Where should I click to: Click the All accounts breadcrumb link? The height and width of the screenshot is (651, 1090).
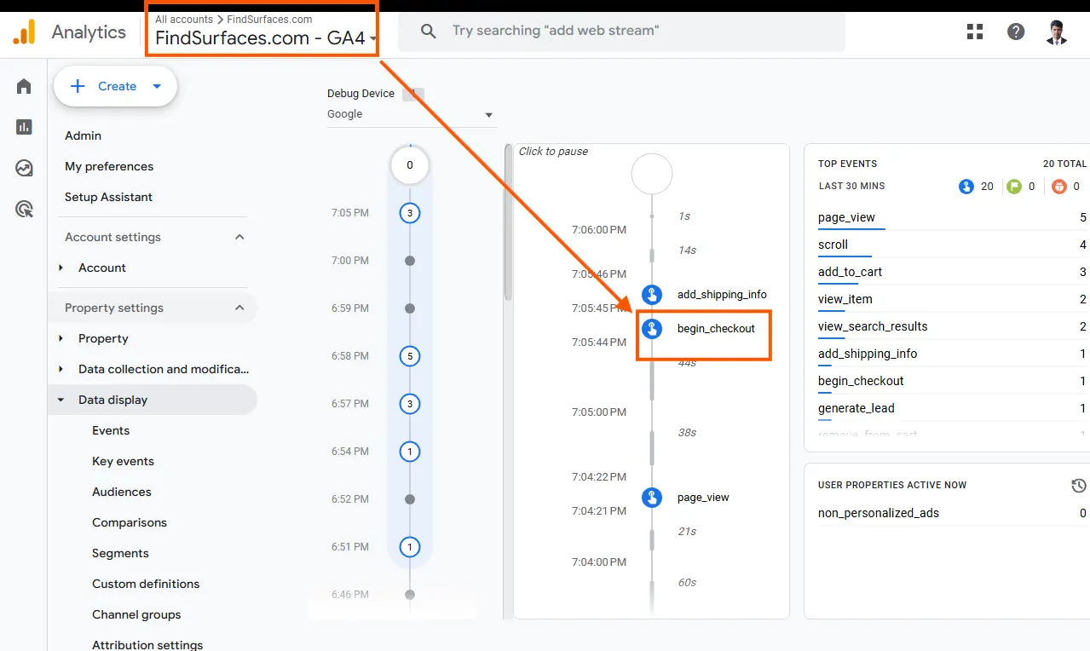tap(184, 20)
